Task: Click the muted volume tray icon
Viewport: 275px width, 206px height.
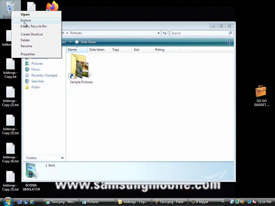Action: [x=254, y=202]
